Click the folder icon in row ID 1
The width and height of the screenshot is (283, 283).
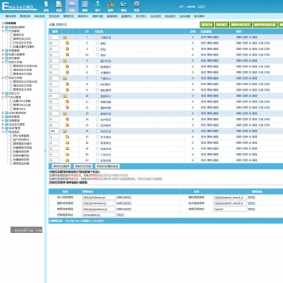coord(65,38)
